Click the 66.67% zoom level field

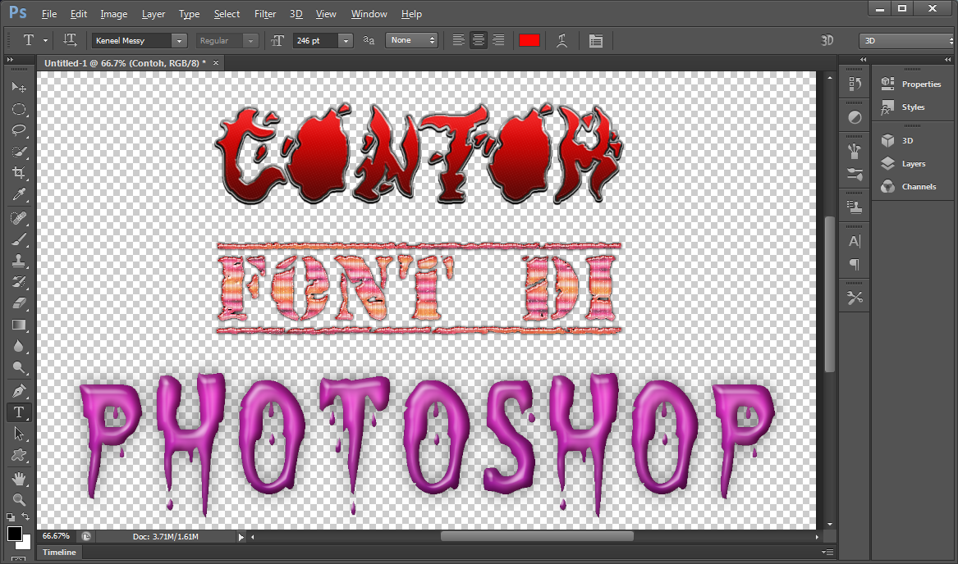click(56, 536)
